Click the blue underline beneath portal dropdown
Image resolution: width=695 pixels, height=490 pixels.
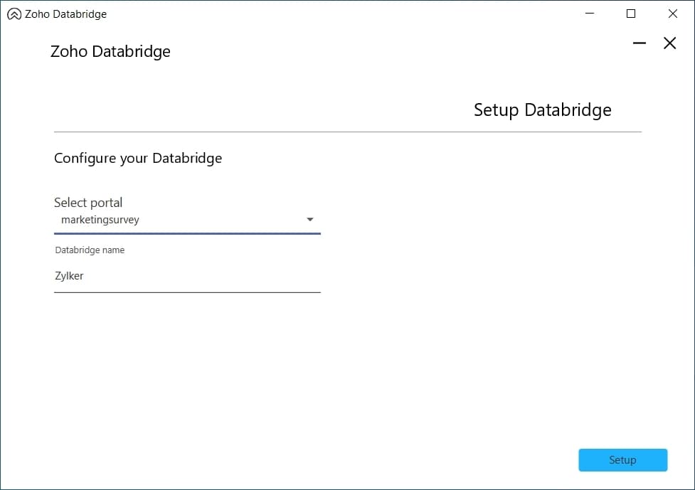pos(186,233)
